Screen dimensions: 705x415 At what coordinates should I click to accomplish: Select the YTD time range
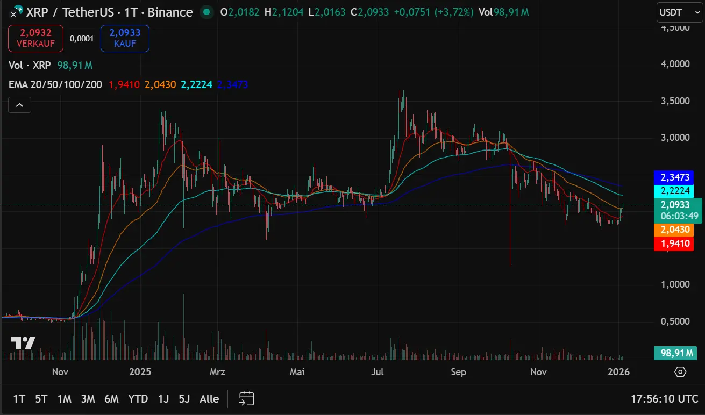[x=138, y=398]
